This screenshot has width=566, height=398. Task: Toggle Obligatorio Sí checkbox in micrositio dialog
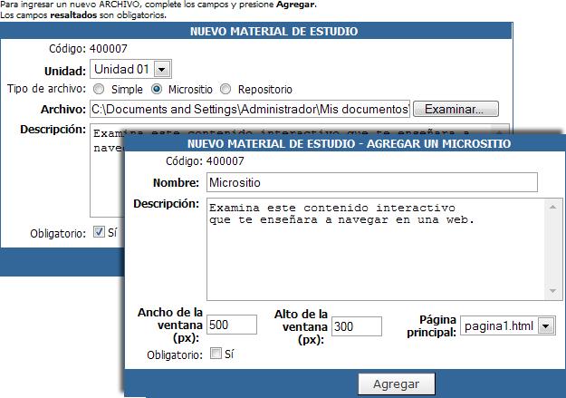[216, 354]
